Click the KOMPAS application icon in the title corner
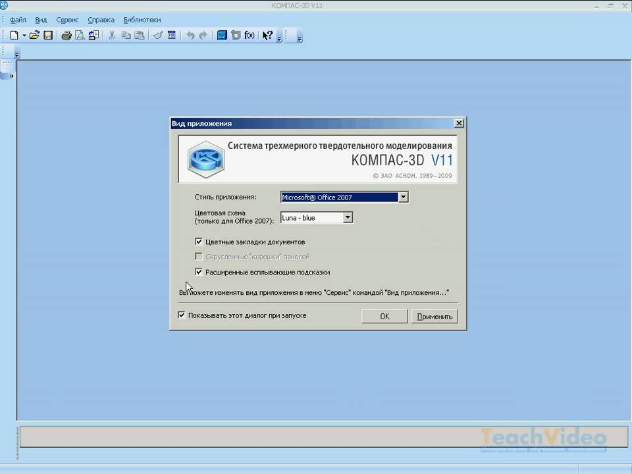The width and height of the screenshot is (632, 474). 4,5
